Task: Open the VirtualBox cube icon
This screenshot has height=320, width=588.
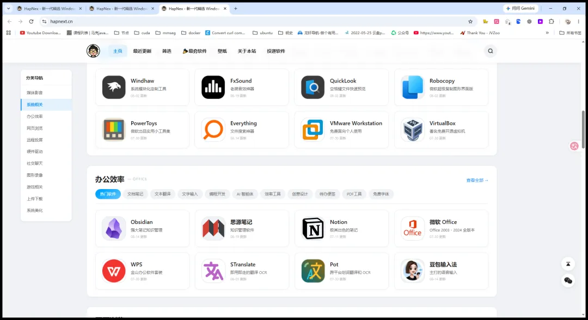Action: pyautogui.click(x=412, y=129)
